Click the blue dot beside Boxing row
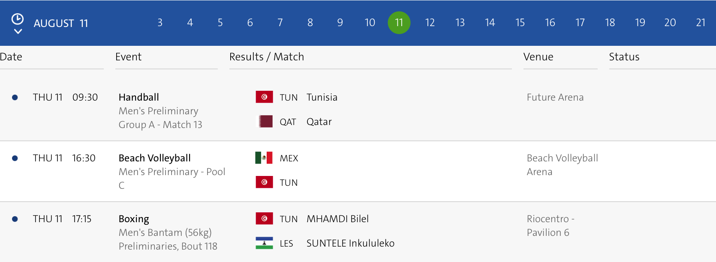The image size is (716, 262). click(x=15, y=219)
